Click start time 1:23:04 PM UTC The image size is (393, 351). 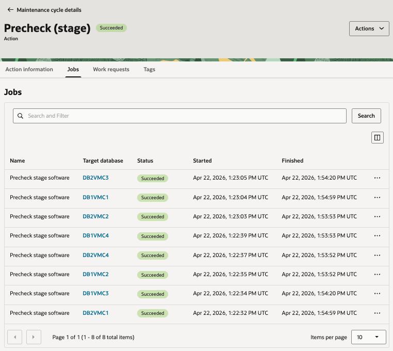click(x=231, y=197)
